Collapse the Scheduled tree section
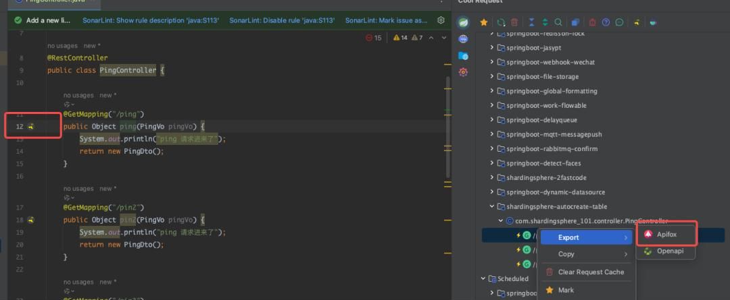The width and height of the screenshot is (730, 300). point(483,278)
